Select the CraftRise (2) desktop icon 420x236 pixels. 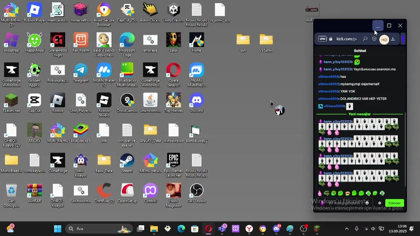coord(104,193)
